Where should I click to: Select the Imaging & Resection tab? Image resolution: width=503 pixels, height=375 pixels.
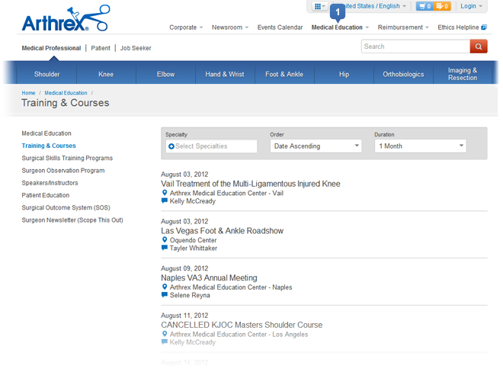tap(463, 74)
